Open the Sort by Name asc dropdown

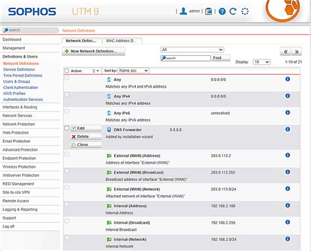(133, 71)
